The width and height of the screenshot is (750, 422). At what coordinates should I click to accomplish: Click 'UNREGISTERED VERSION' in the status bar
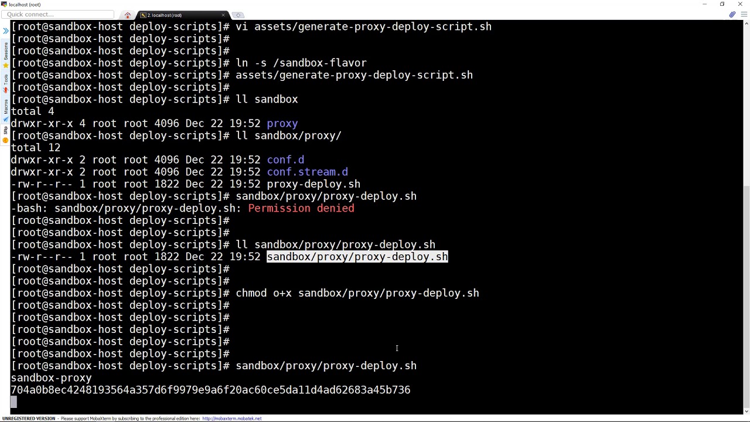(x=29, y=418)
